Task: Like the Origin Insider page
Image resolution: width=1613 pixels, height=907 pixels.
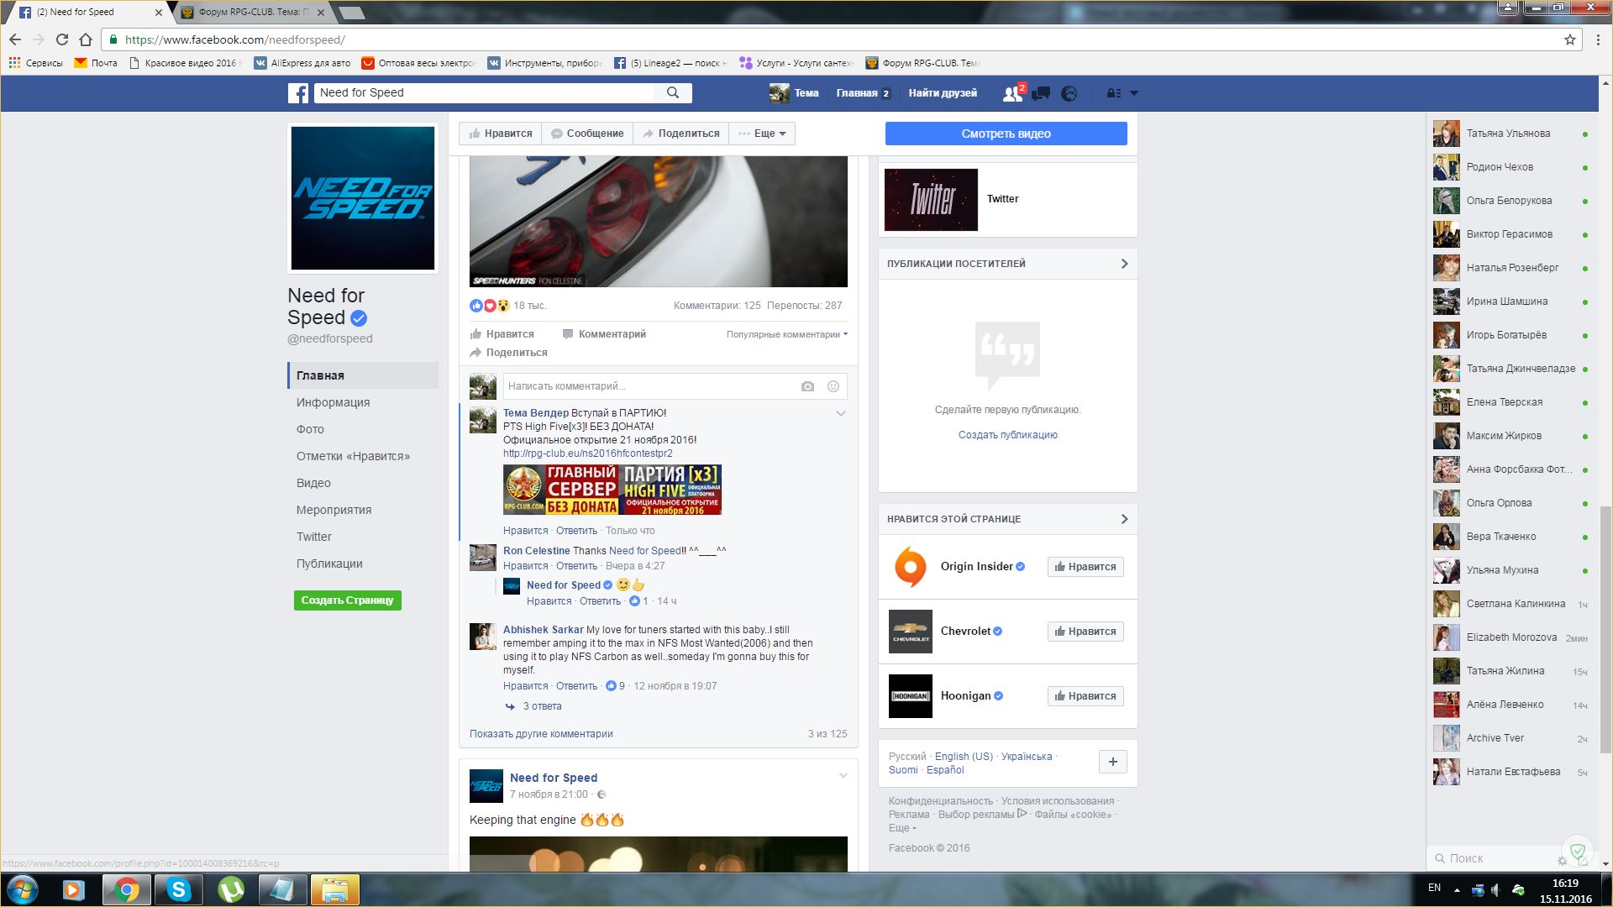Action: [x=1085, y=567]
